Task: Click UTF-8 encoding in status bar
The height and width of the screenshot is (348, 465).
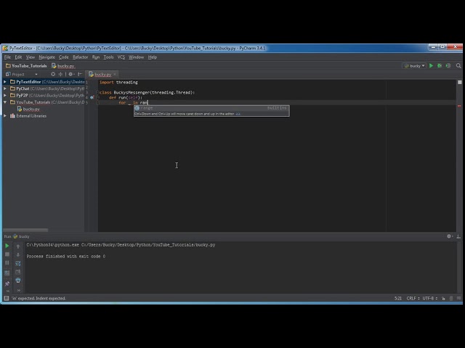Action: (429, 298)
